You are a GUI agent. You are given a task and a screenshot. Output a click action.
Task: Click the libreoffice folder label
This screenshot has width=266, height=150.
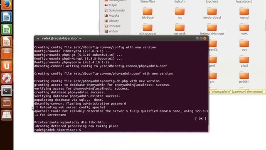pyautogui.click(x=148, y=2)
